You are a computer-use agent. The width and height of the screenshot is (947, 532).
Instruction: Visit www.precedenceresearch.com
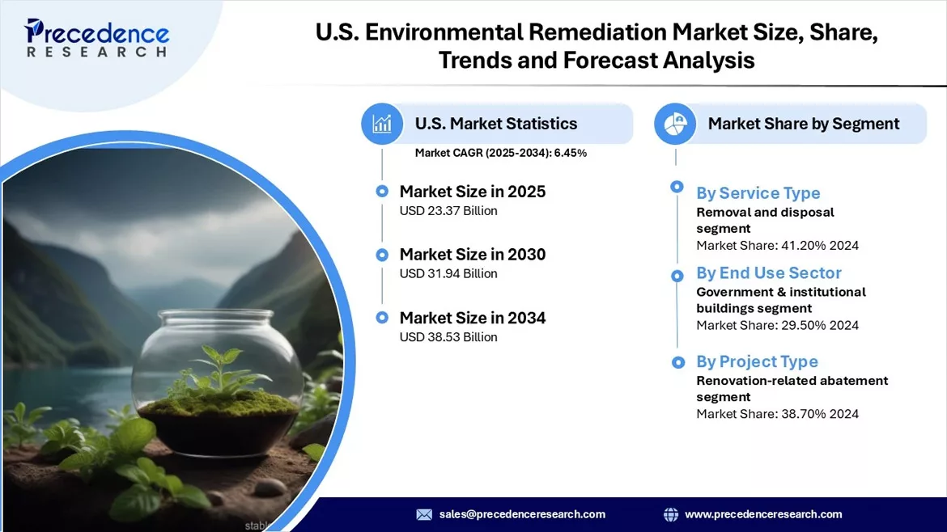point(763,513)
